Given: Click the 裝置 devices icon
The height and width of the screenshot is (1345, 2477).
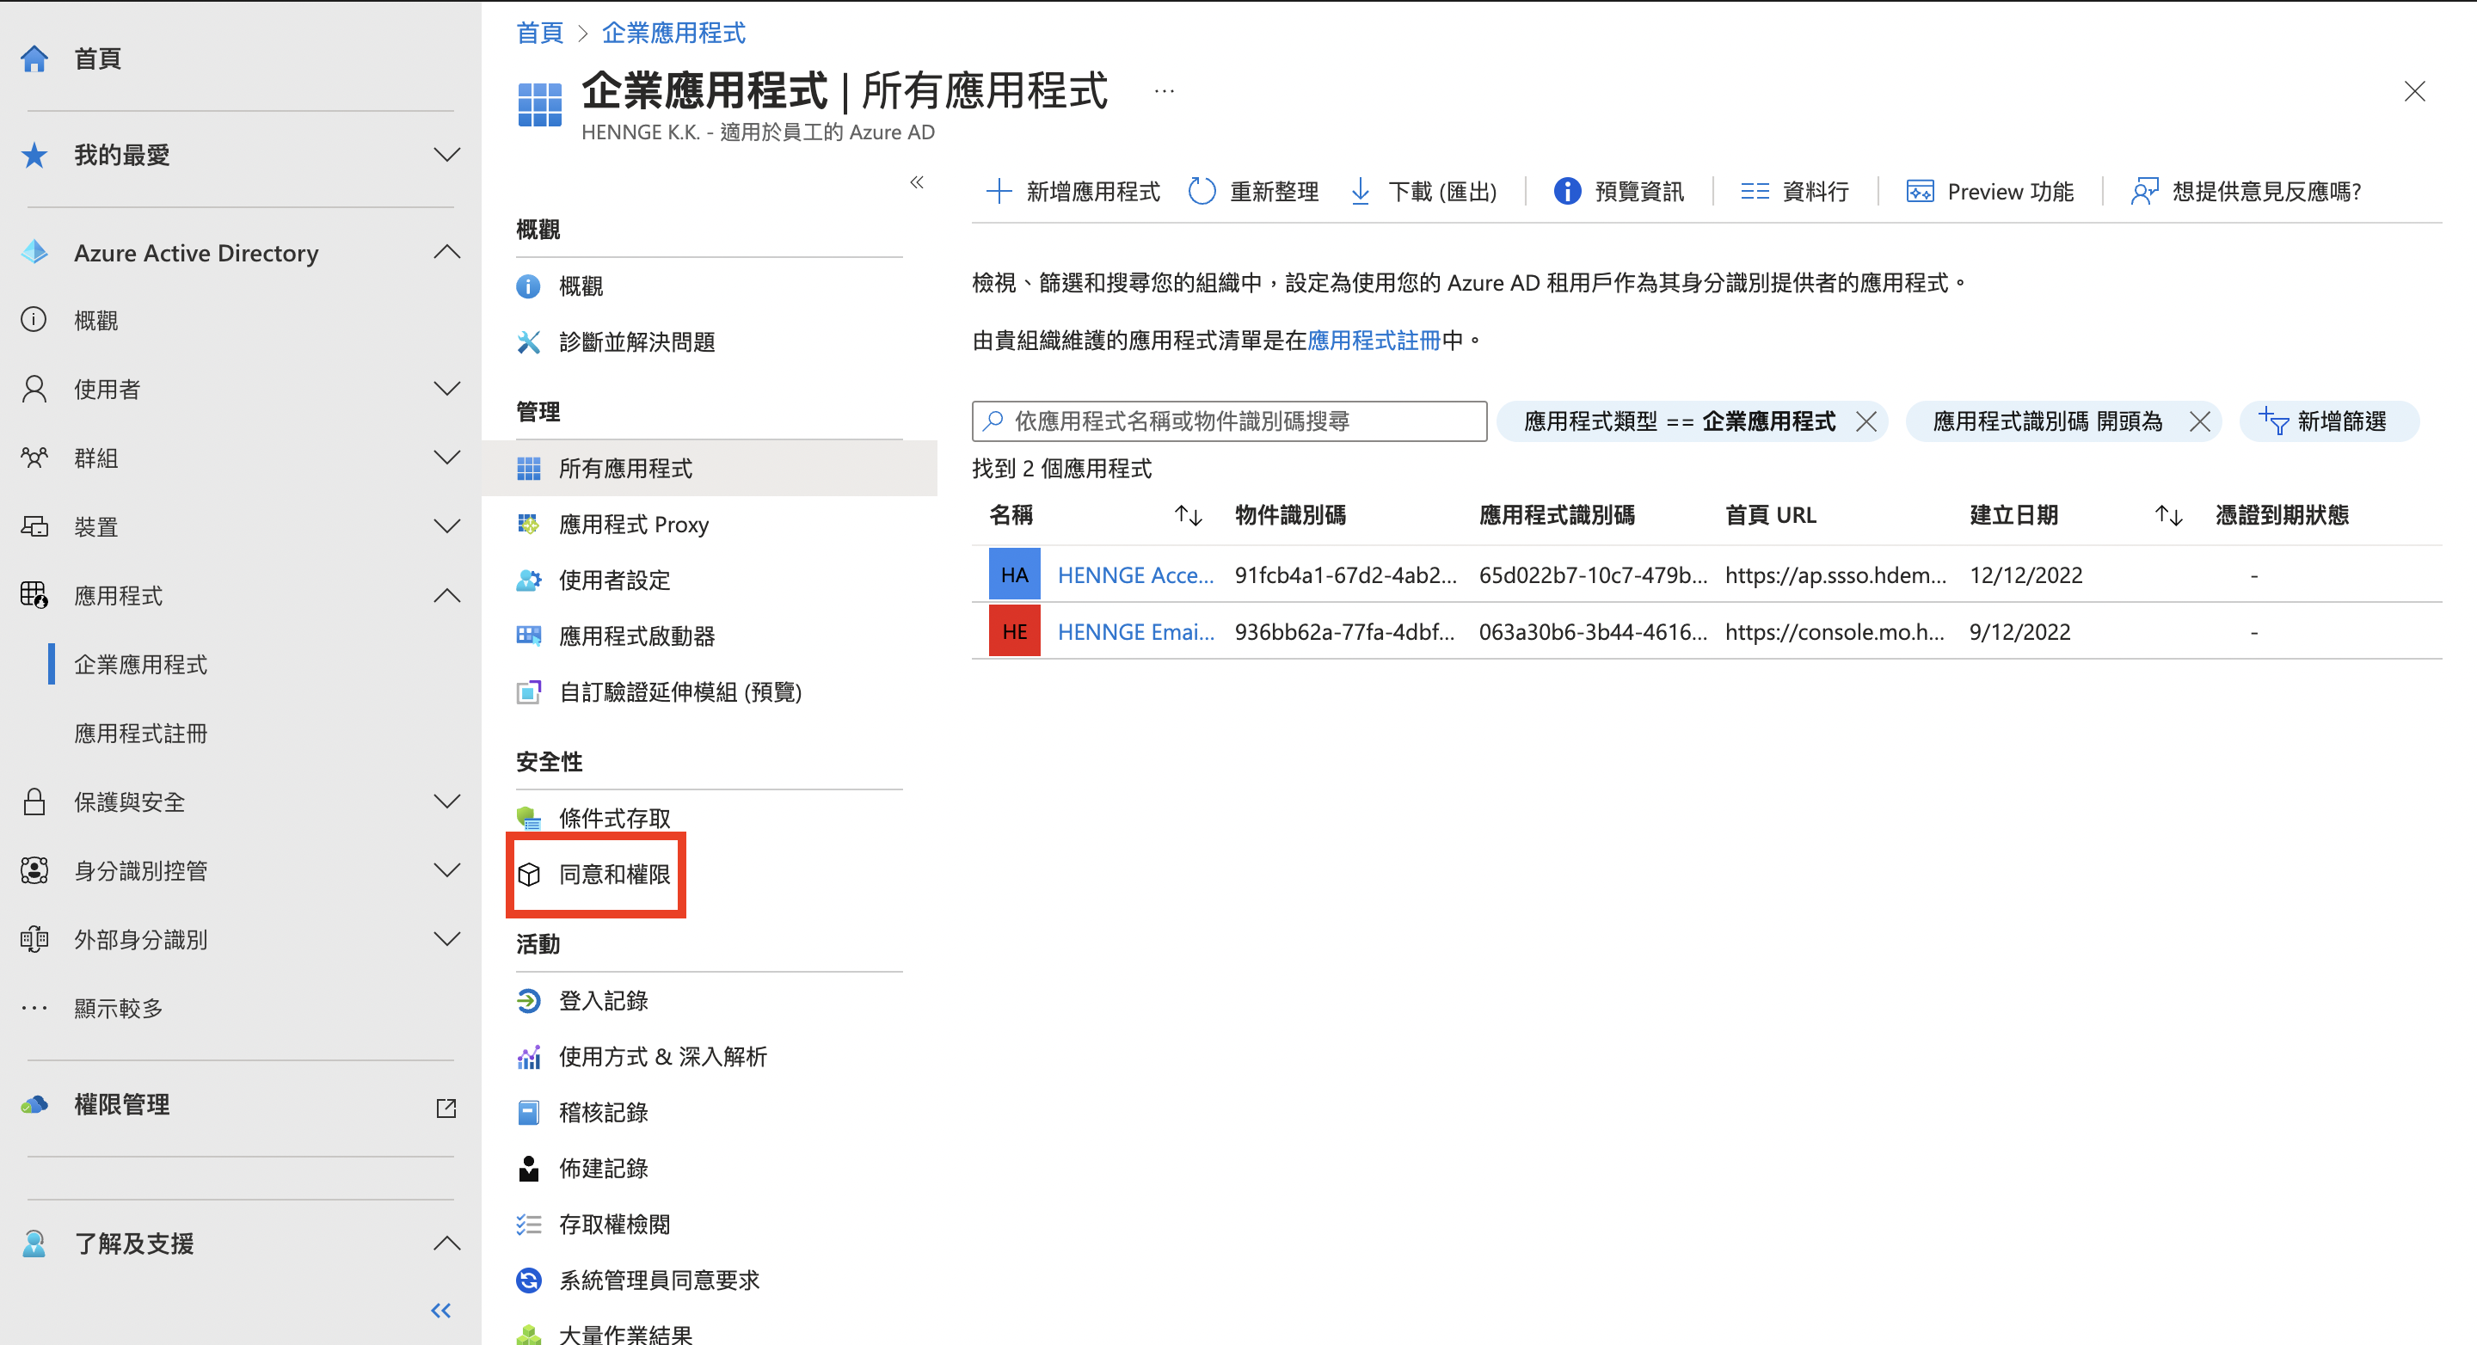Looking at the screenshot, I should click(34, 526).
